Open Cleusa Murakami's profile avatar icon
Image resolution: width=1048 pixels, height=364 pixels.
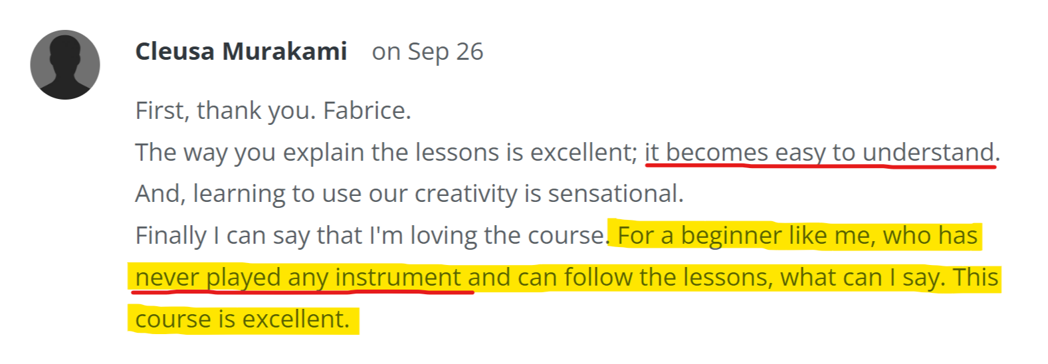point(65,64)
